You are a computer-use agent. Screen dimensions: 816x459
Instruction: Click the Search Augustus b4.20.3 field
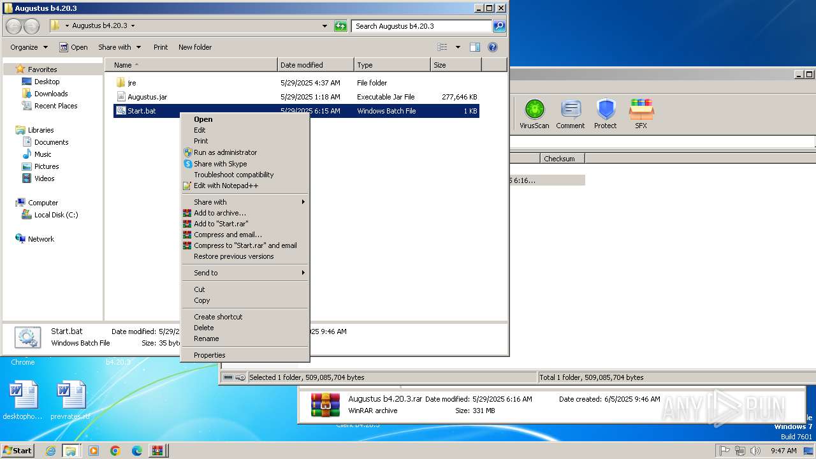[422, 26]
